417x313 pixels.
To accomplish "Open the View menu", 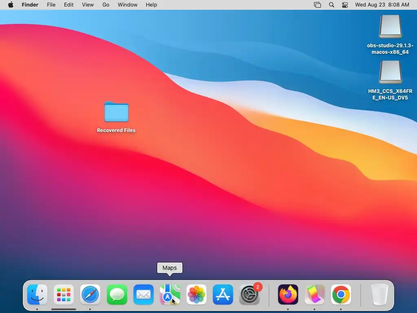I will (x=88, y=5).
